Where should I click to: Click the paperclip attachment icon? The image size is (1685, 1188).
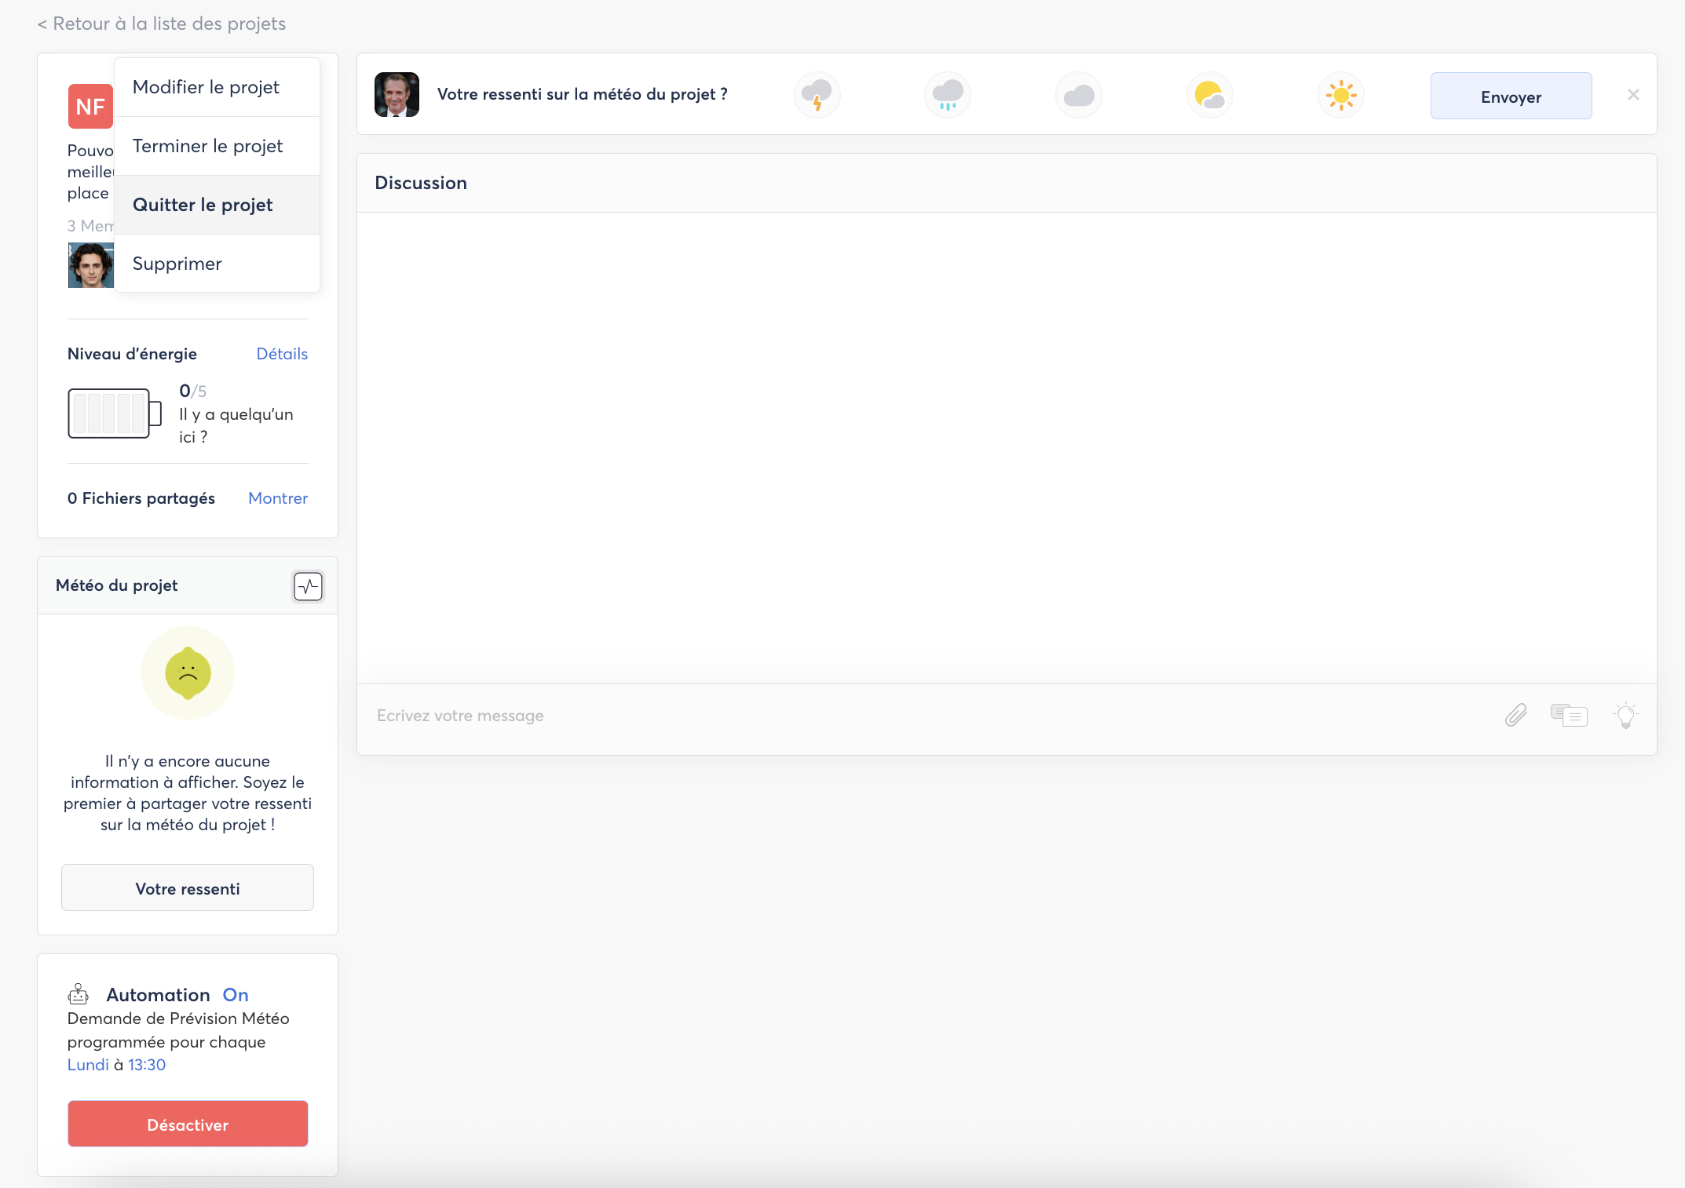[x=1515, y=715]
